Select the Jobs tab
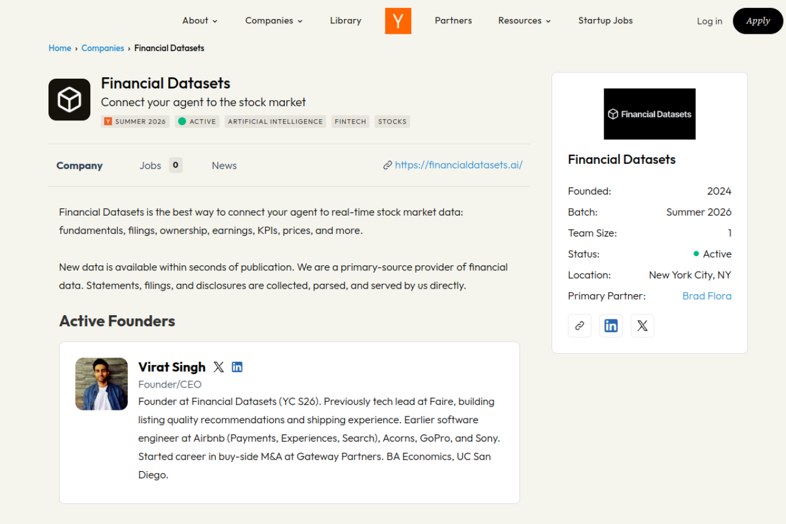 150,166
